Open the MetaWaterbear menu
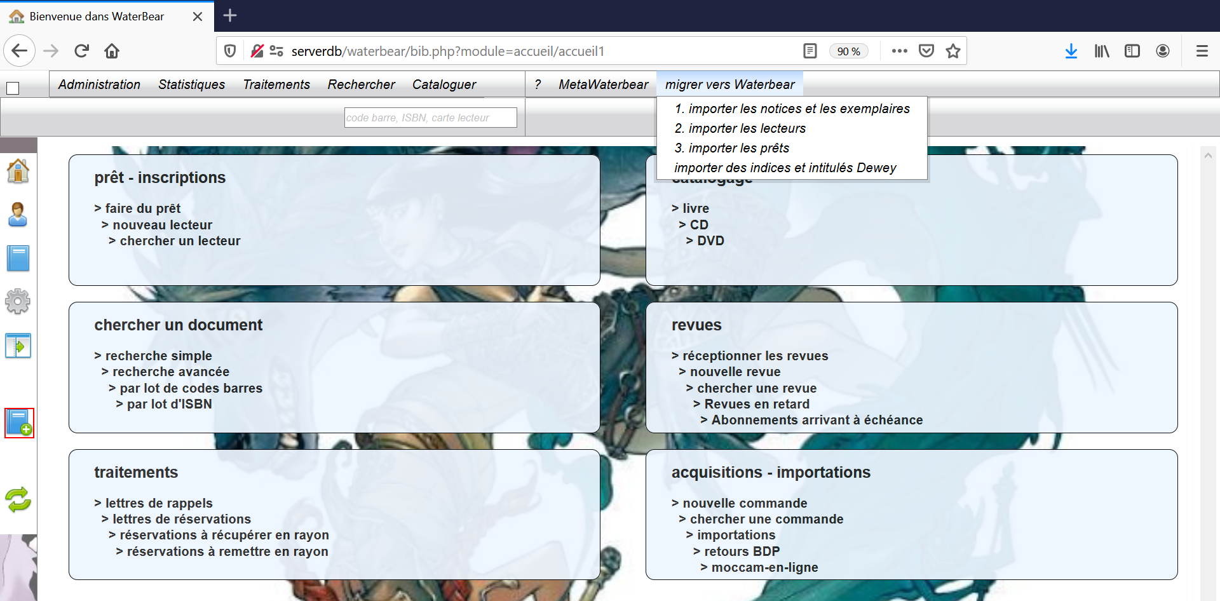 click(x=603, y=84)
